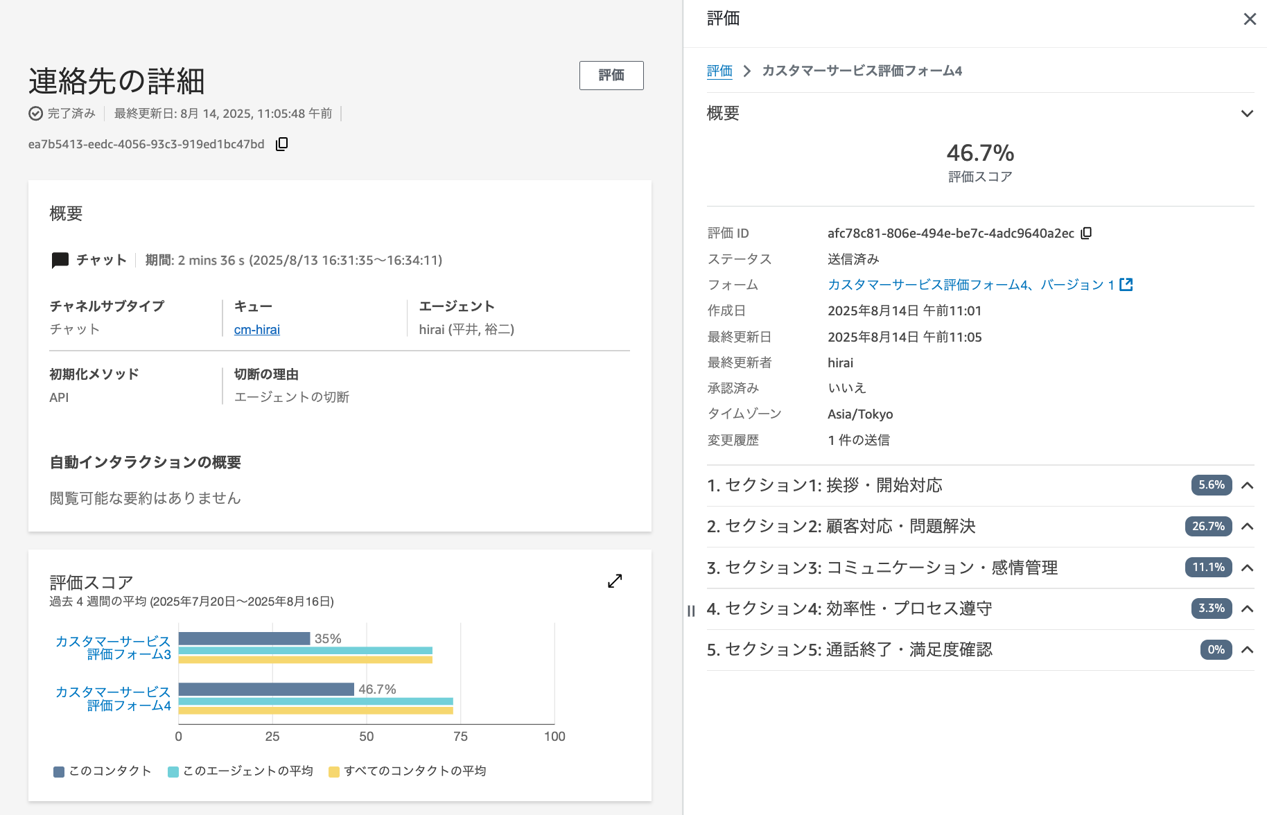
Task: Click the breadcrumb chevron after 評価
Action: (x=746, y=71)
